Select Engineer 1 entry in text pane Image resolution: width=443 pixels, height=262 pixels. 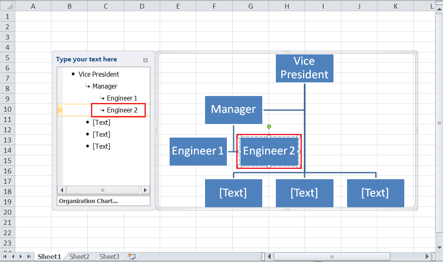(122, 98)
